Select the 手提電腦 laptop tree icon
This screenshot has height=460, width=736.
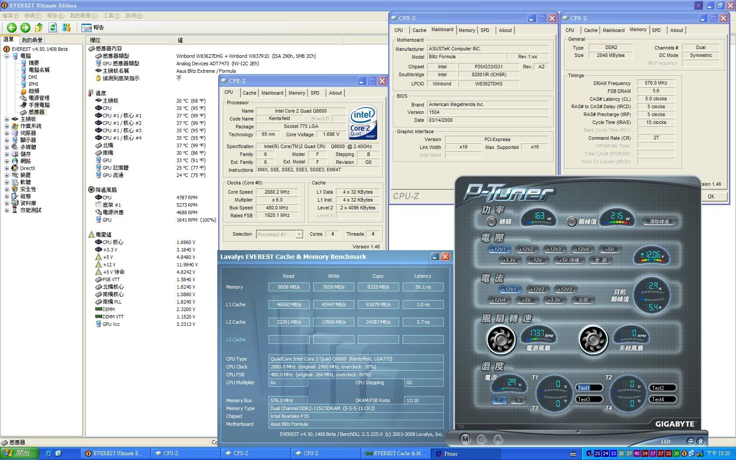pos(24,105)
